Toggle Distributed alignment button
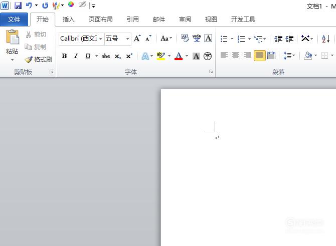This screenshot has height=246, width=336. coord(271,56)
